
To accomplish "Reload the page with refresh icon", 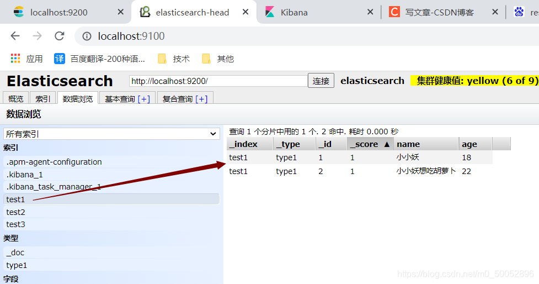I will [60, 36].
